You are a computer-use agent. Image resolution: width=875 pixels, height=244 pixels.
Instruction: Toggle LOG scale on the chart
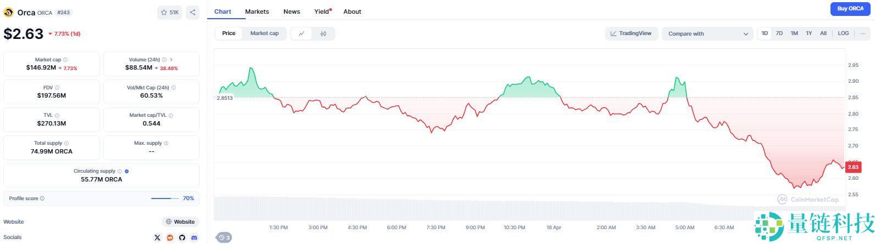click(x=843, y=33)
